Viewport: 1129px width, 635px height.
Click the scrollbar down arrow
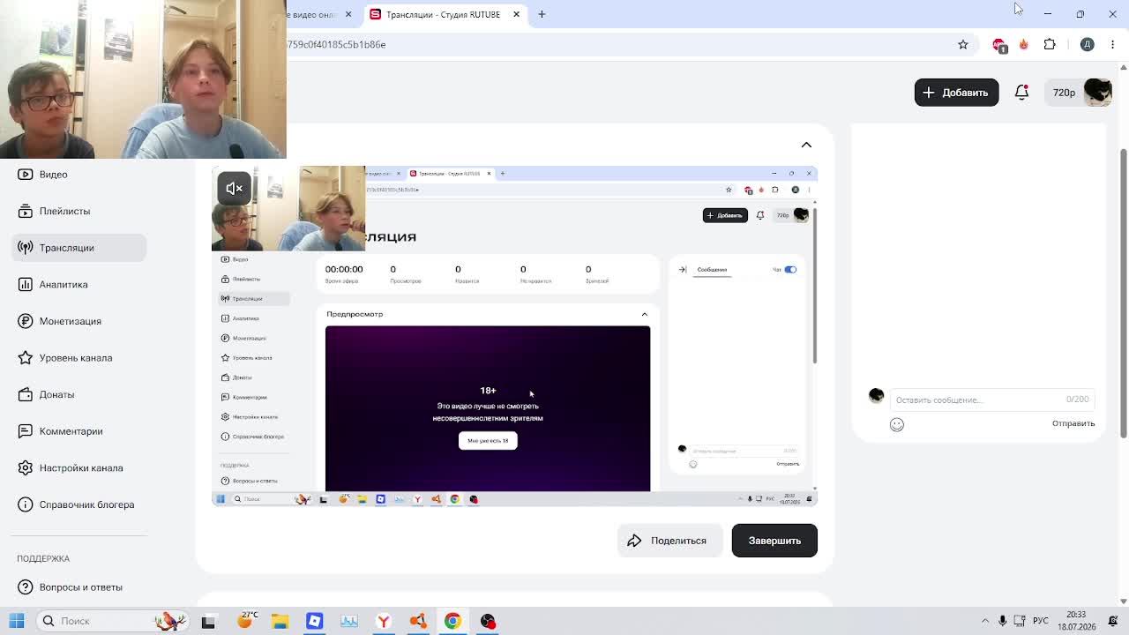coord(1123,601)
